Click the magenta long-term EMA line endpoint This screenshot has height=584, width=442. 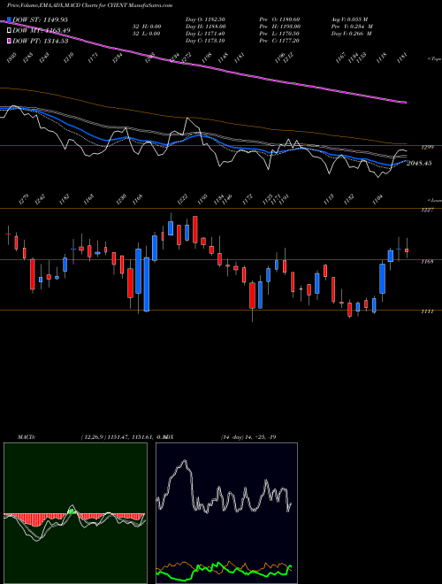tap(406, 102)
